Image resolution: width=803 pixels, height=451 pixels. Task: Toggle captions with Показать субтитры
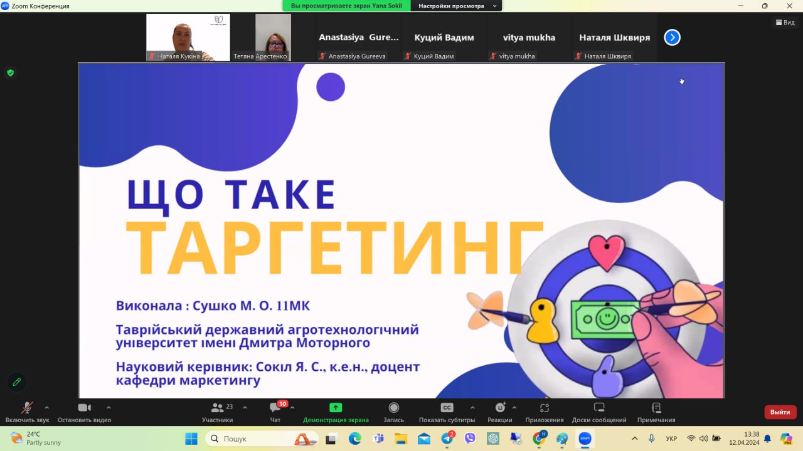[x=447, y=408]
